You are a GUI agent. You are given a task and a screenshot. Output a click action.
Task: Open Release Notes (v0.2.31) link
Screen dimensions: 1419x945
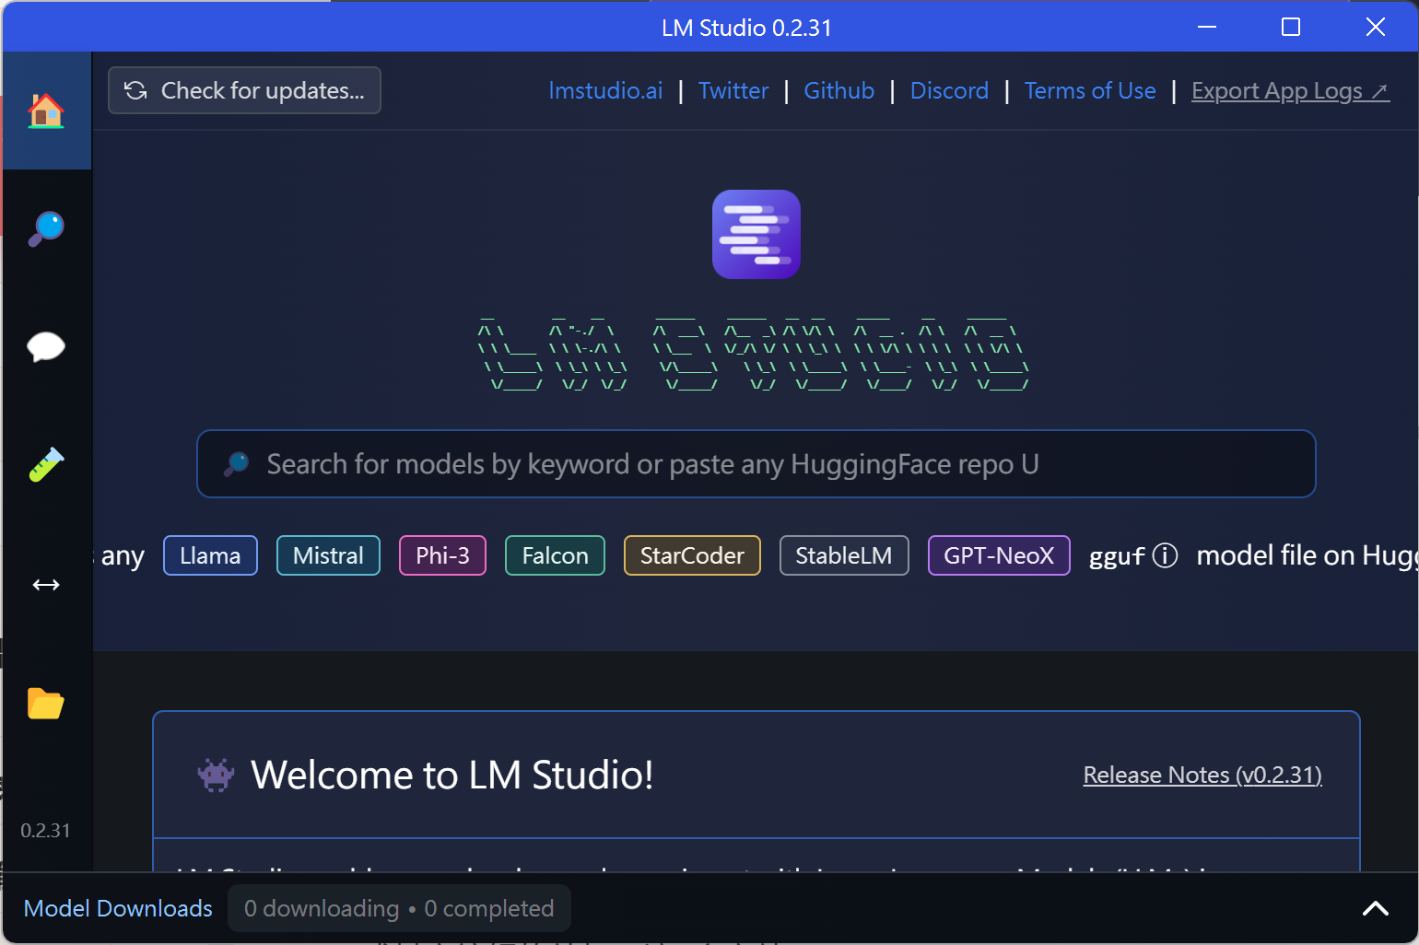click(x=1202, y=775)
